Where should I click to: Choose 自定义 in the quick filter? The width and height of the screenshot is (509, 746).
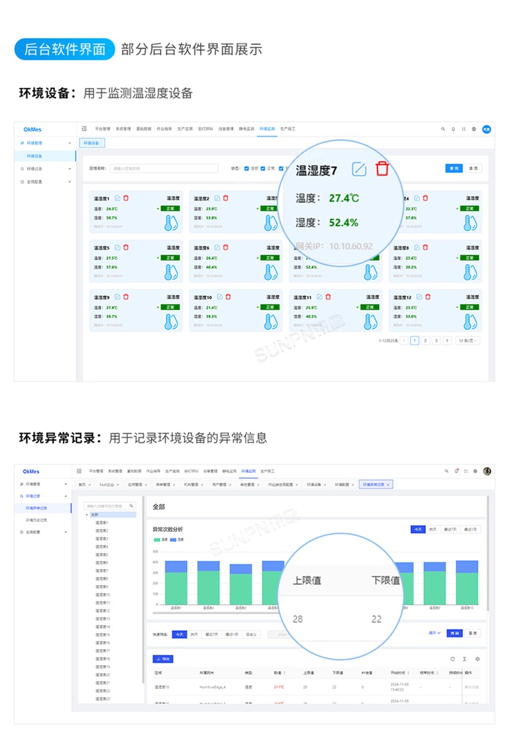(251, 634)
